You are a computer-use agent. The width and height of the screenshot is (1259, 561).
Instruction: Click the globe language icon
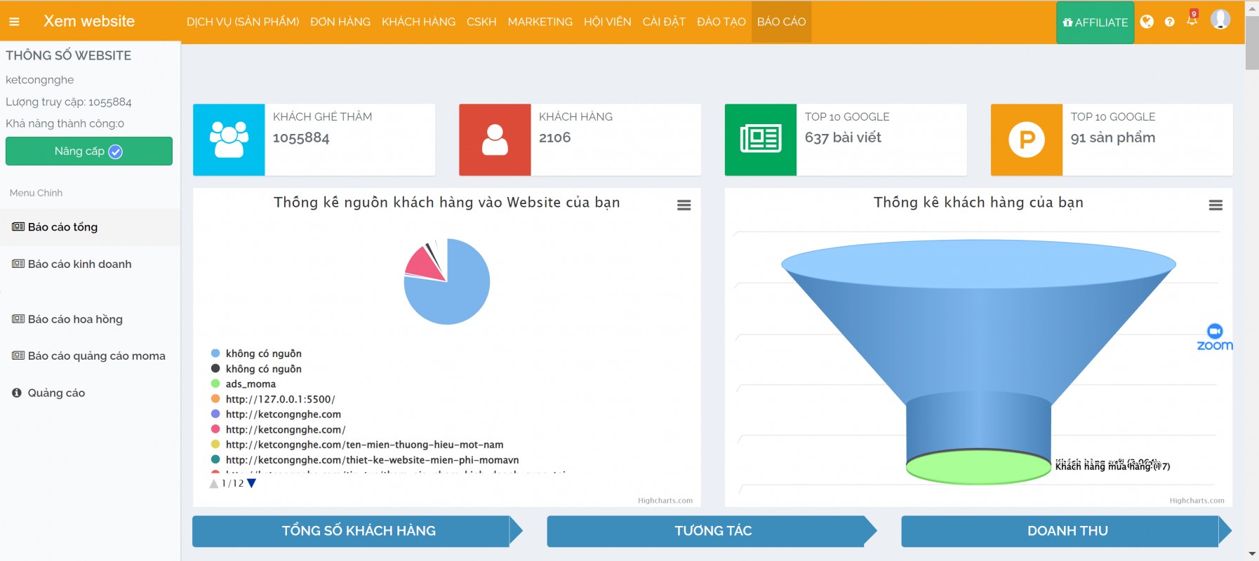pyautogui.click(x=1147, y=22)
